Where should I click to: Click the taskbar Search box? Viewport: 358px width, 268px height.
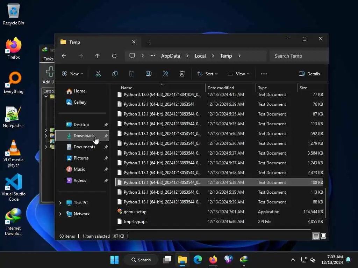point(141,260)
